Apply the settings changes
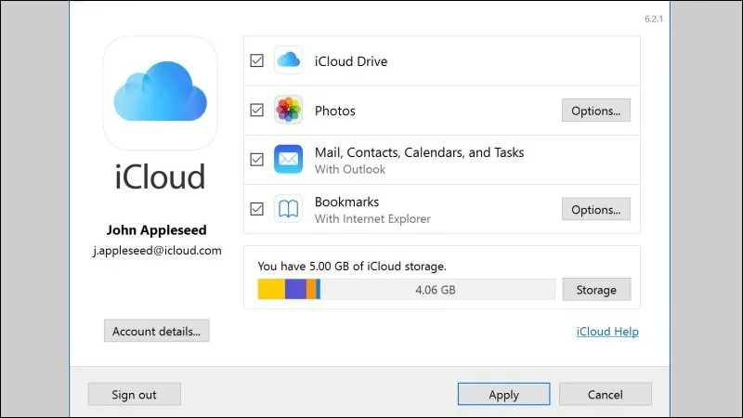Image resolution: width=743 pixels, height=418 pixels. 503,394
